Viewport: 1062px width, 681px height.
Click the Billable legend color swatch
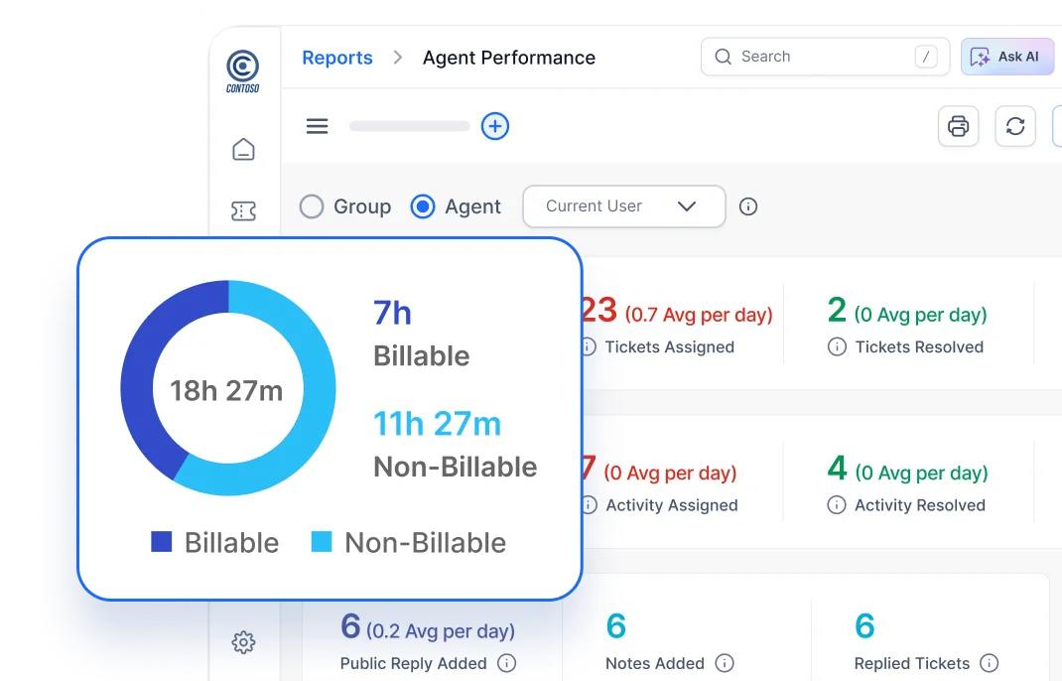(x=161, y=542)
